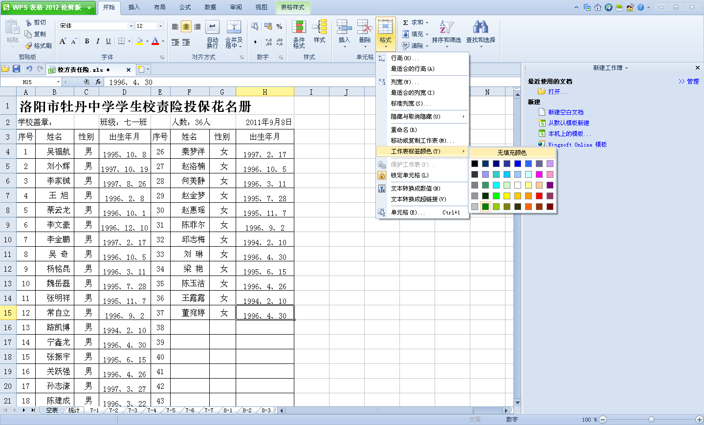Pick the green sheet tab color swatch
Image resolution: width=704 pixels, height=425 pixels.
(485, 207)
